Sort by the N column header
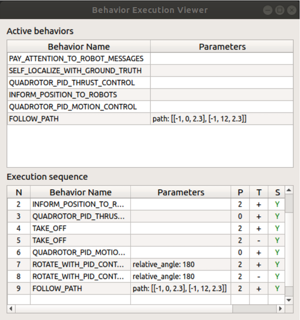The height and width of the screenshot is (320, 300). coord(19,192)
